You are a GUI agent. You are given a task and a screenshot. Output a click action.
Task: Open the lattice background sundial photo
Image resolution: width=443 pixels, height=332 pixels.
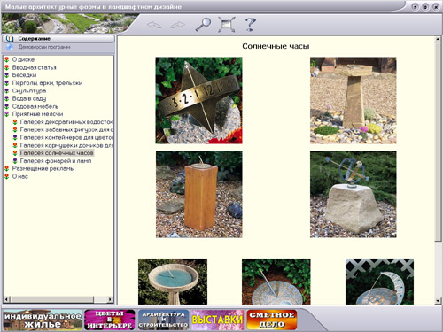[x=380, y=282]
